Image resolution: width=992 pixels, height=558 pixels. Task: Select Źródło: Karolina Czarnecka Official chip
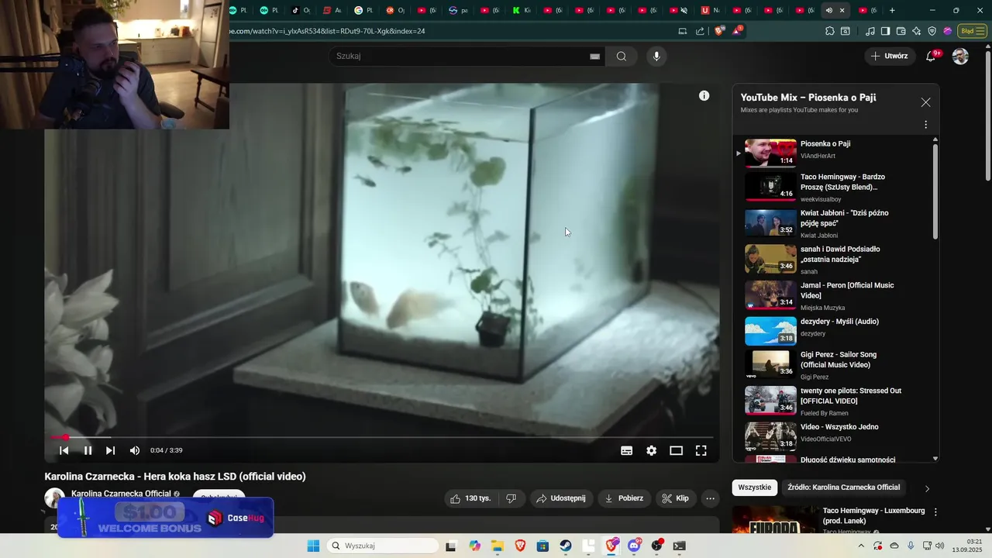(x=843, y=487)
